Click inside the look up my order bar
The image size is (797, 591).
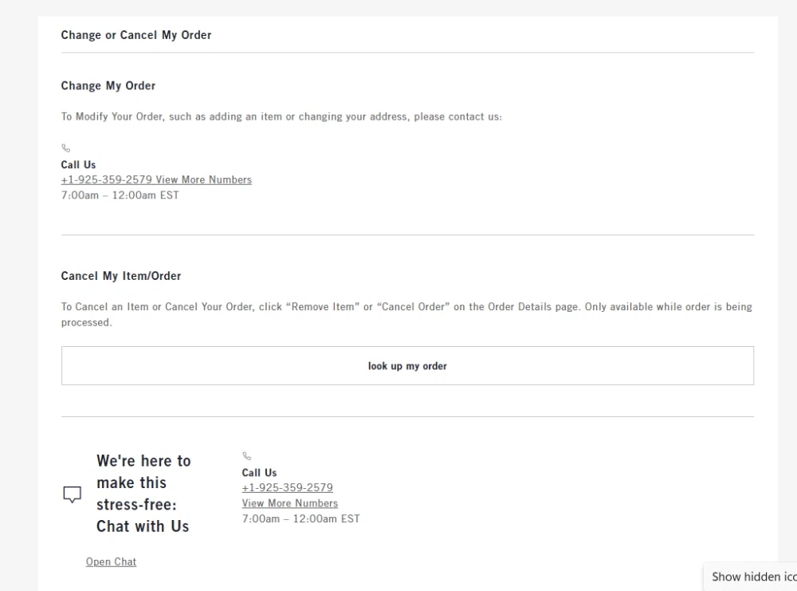click(x=407, y=365)
